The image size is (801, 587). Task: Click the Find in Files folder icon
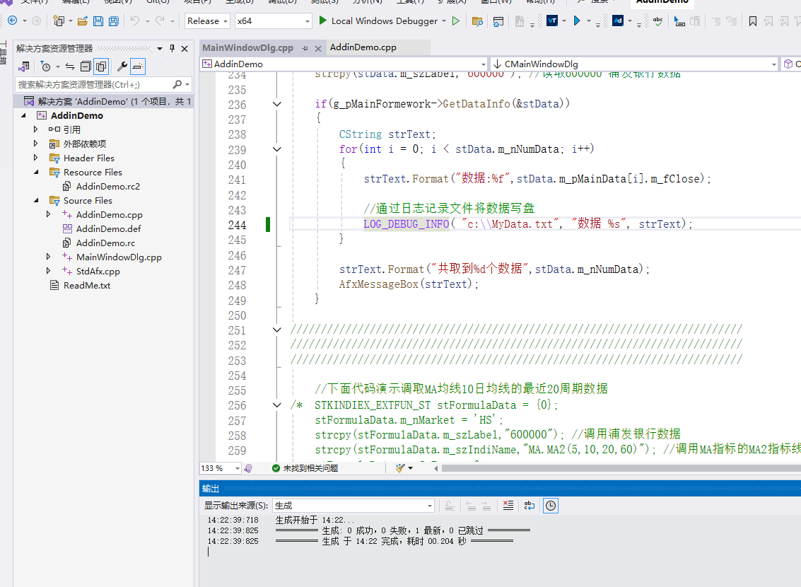(x=477, y=21)
